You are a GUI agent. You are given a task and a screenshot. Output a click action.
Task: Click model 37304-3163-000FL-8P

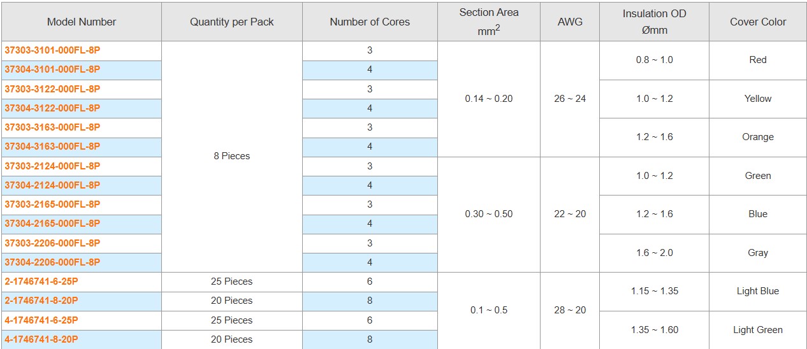tap(52, 146)
